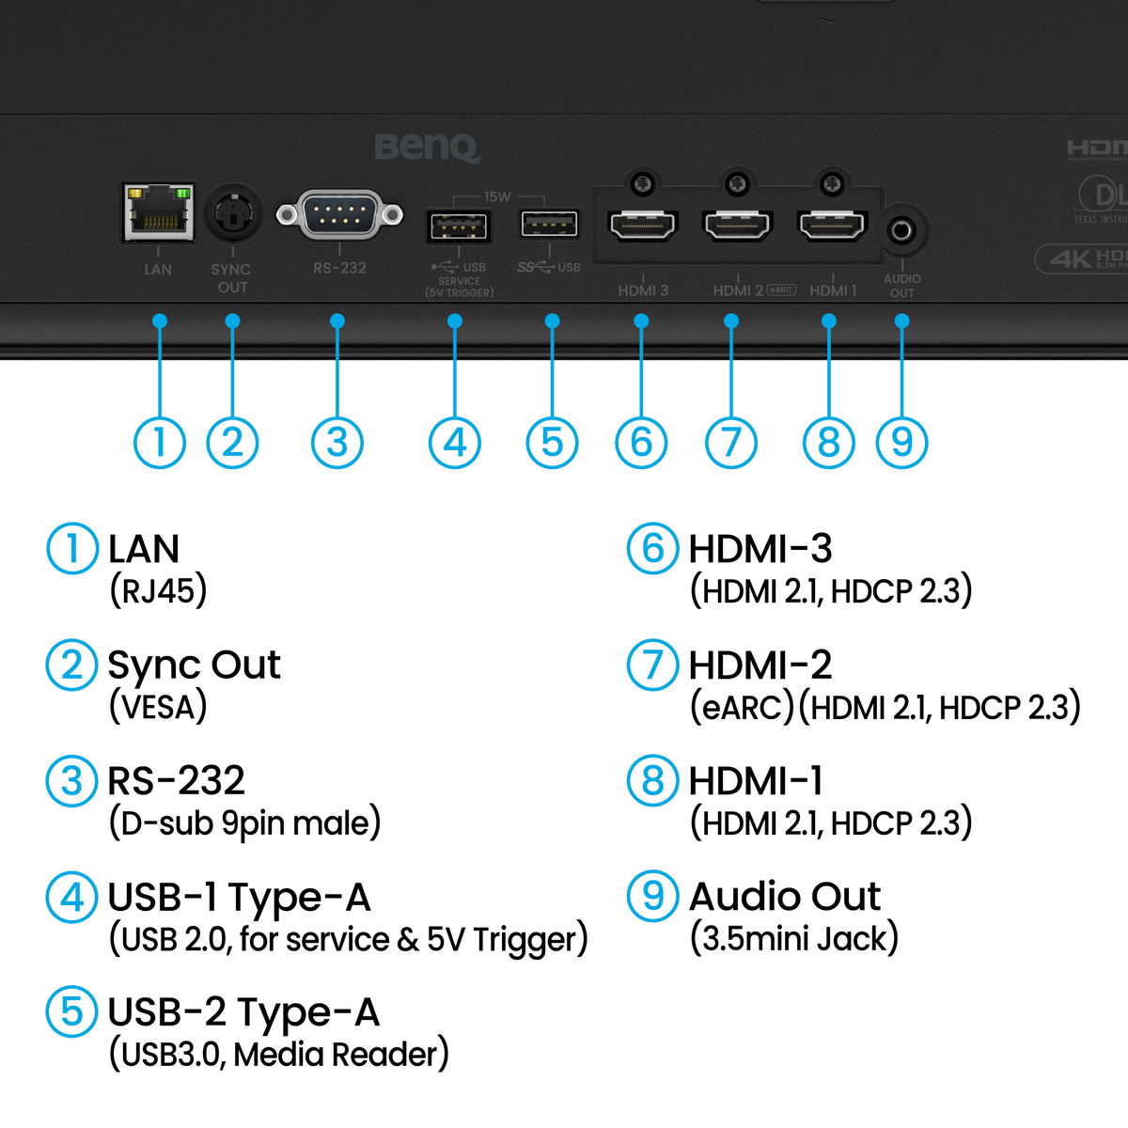Image resolution: width=1128 pixels, height=1128 pixels.
Task: Click the round Sync Out port
Action: coord(232,214)
